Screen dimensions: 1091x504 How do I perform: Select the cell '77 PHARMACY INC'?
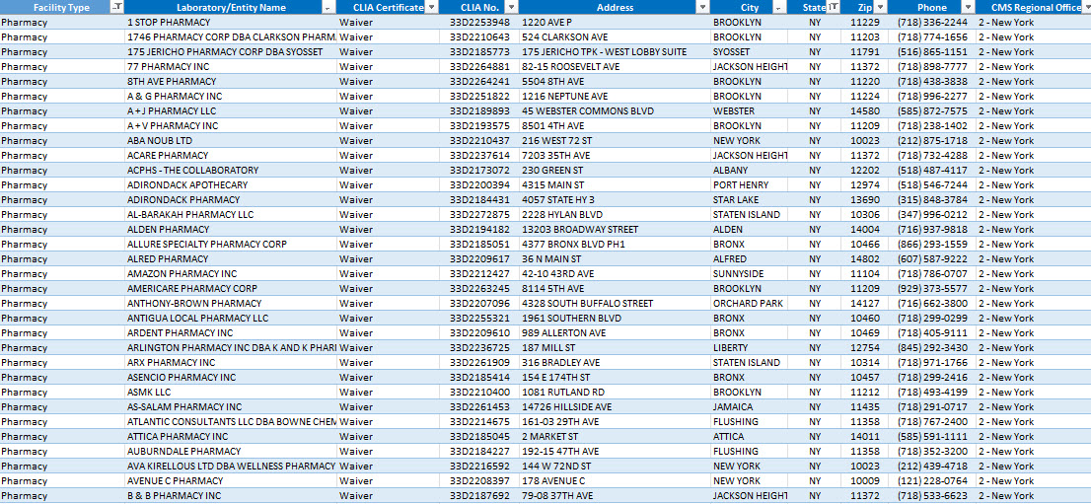point(231,67)
